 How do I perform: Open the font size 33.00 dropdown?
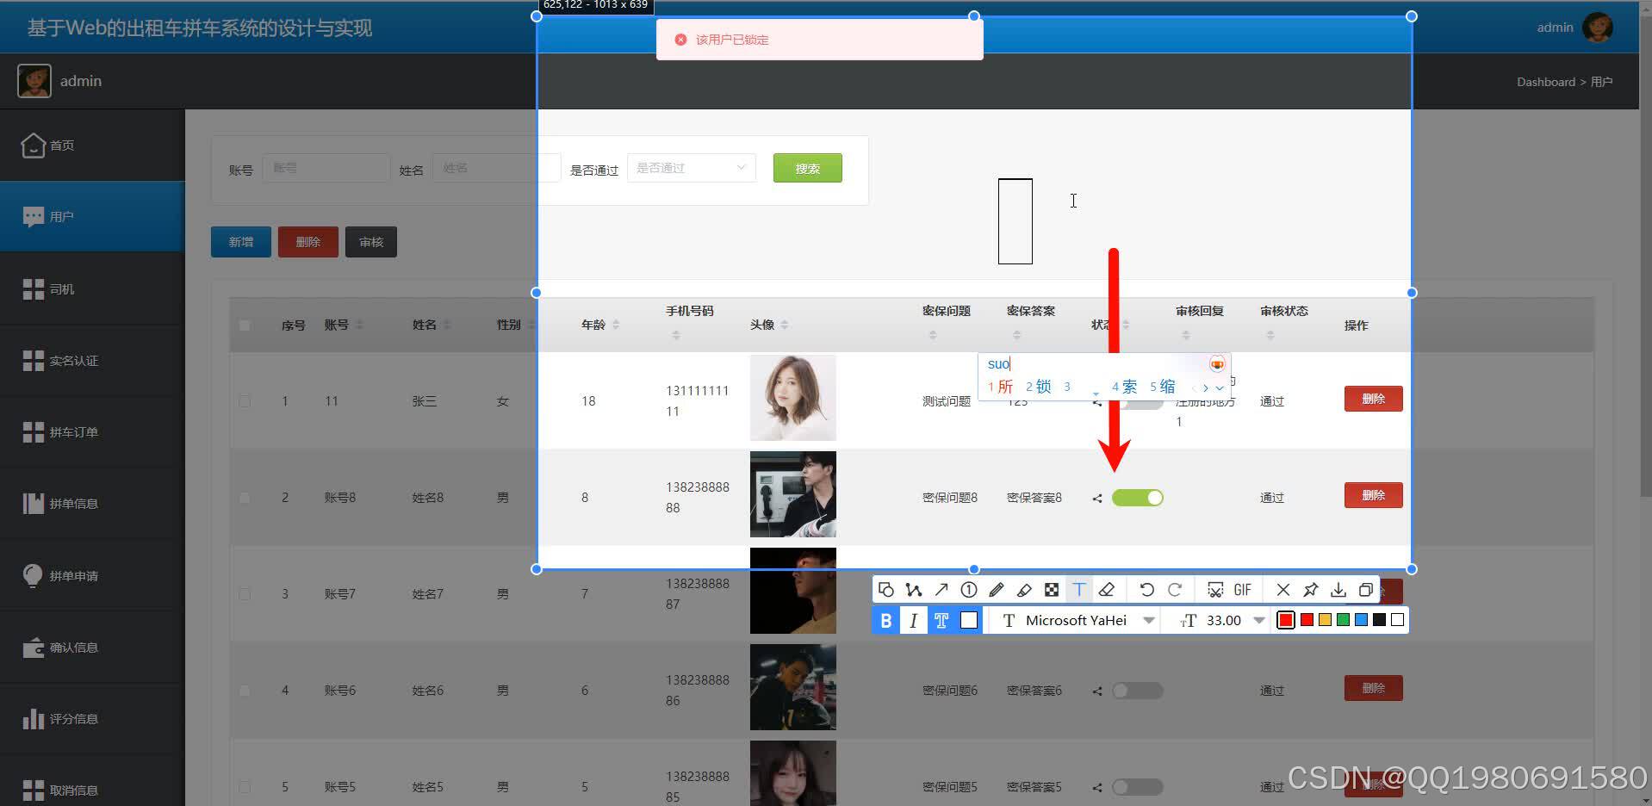click(x=1259, y=620)
